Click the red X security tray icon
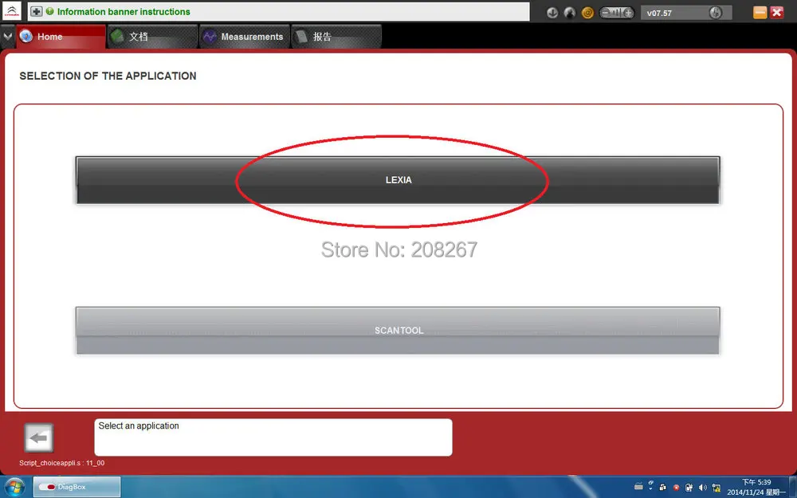The width and height of the screenshot is (797, 498). (676, 488)
